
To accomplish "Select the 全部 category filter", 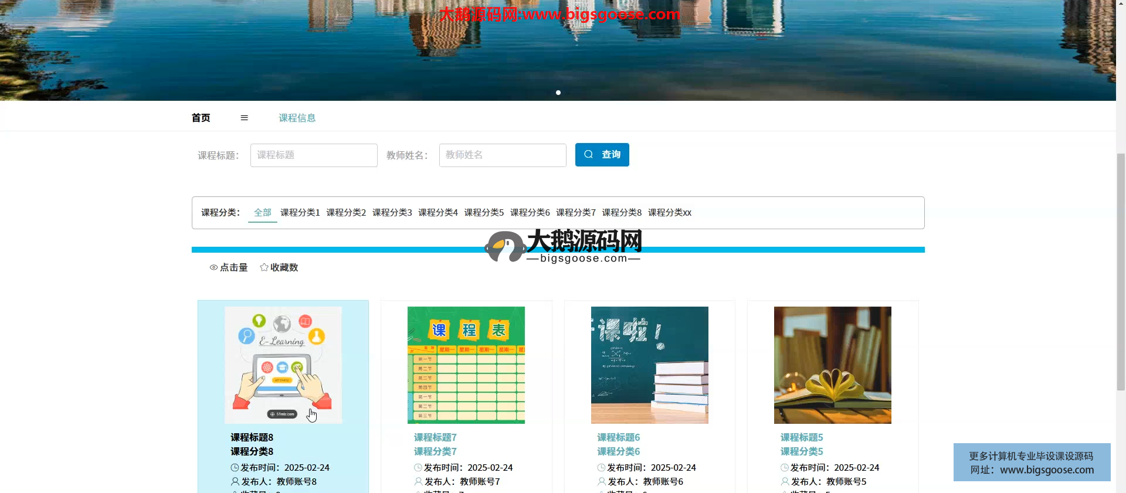I will pos(262,213).
